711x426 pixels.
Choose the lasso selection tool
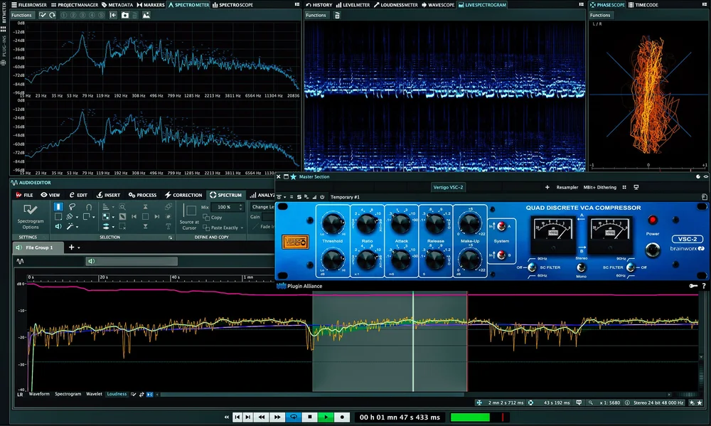[72, 207]
